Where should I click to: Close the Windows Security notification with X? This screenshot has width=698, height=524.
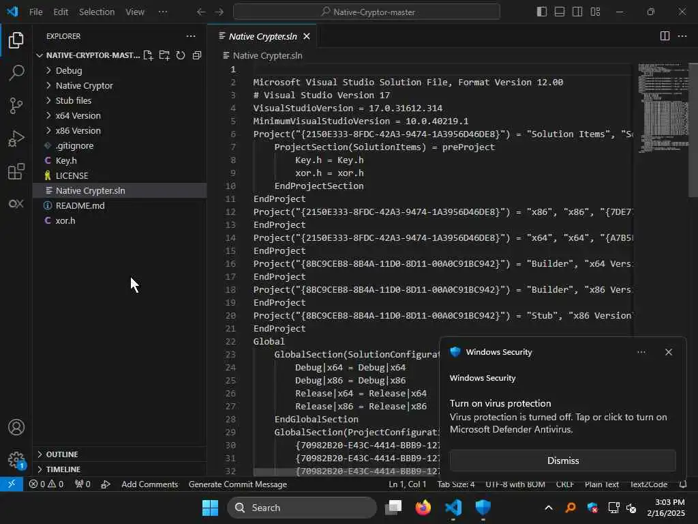click(668, 352)
